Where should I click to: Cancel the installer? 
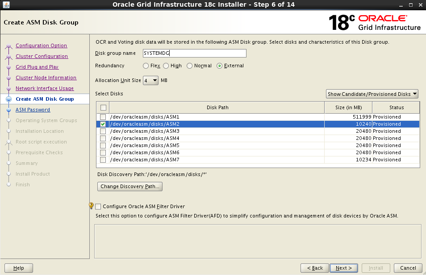click(x=408, y=268)
